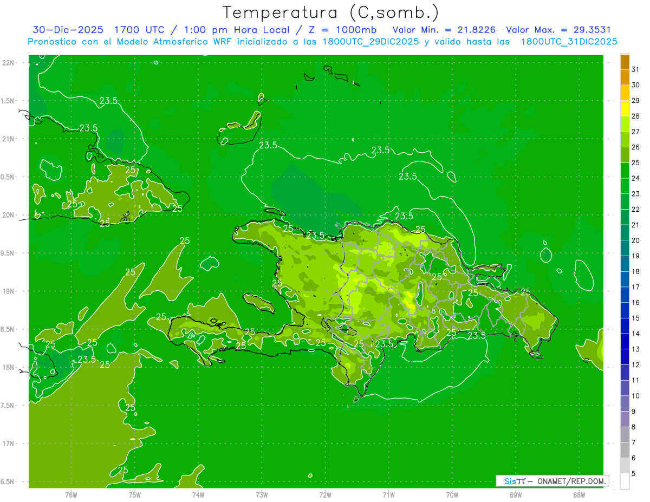Click the lime legend swatch between 27 and 28

point(625,123)
